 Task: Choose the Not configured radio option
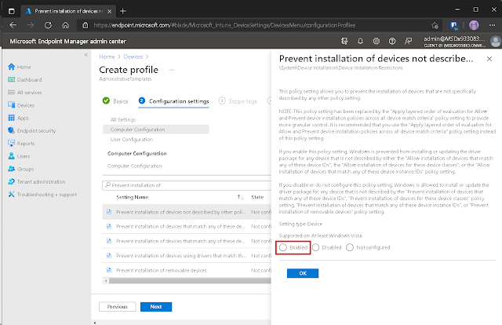(x=350, y=246)
